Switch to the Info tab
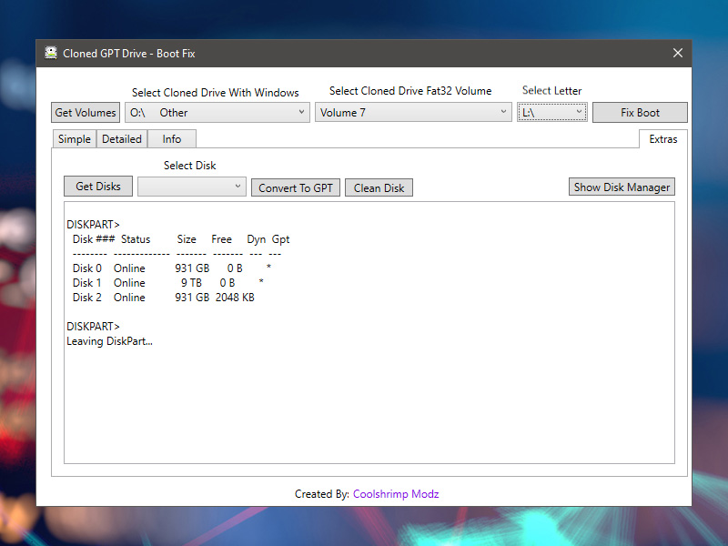This screenshot has height=546, width=728. [172, 139]
